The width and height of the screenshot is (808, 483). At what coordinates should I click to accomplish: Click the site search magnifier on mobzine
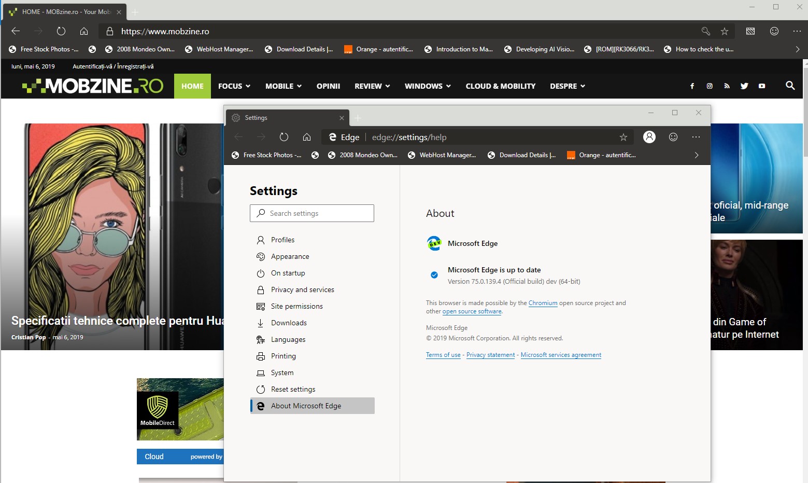point(790,86)
